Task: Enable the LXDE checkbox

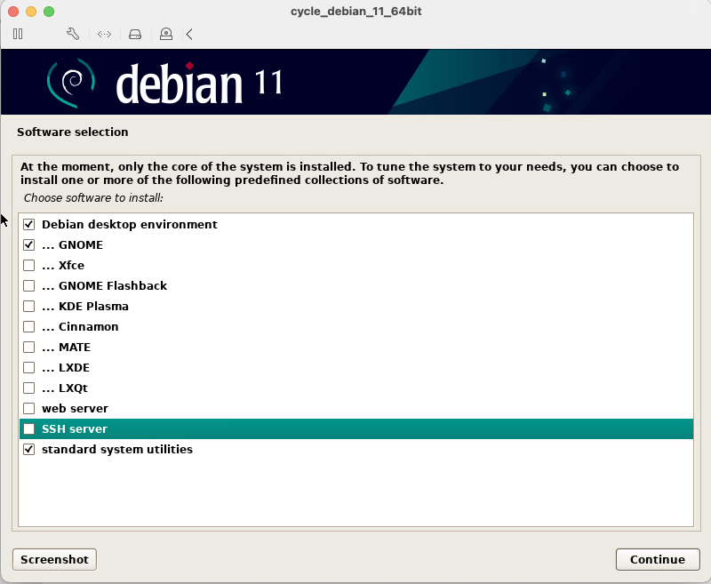Action: tap(29, 367)
